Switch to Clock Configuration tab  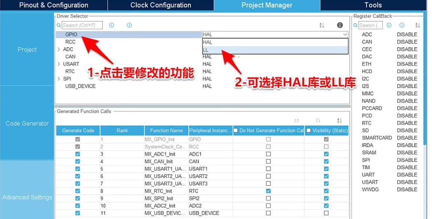(160, 5)
